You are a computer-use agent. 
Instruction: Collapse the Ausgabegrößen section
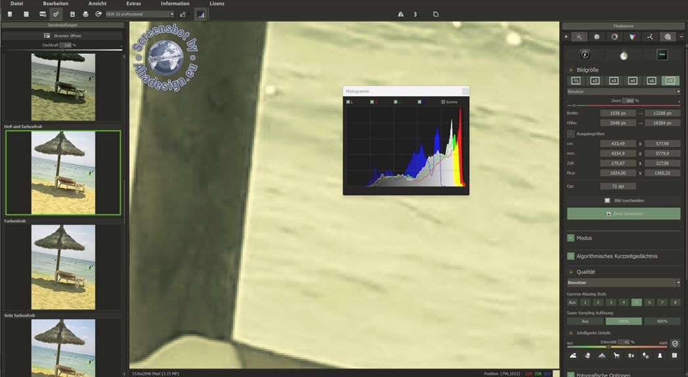pos(570,134)
